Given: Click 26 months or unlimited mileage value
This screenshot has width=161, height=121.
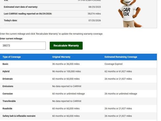Looking at the screenshot, I should [x=121, y=94].
